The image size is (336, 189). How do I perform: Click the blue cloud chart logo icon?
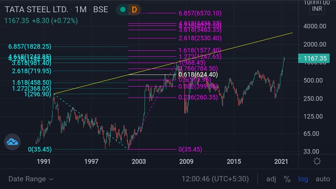pyautogui.click(x=12, y=142)
